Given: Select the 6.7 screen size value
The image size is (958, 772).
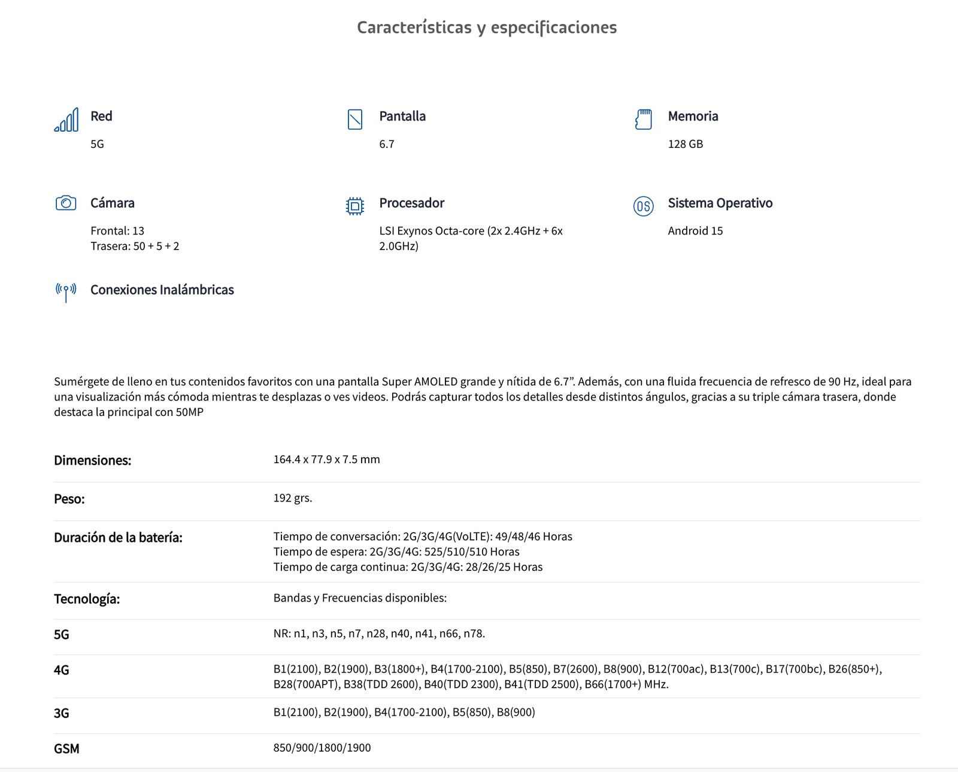Looking at the screenshot, I should (387, 144).
